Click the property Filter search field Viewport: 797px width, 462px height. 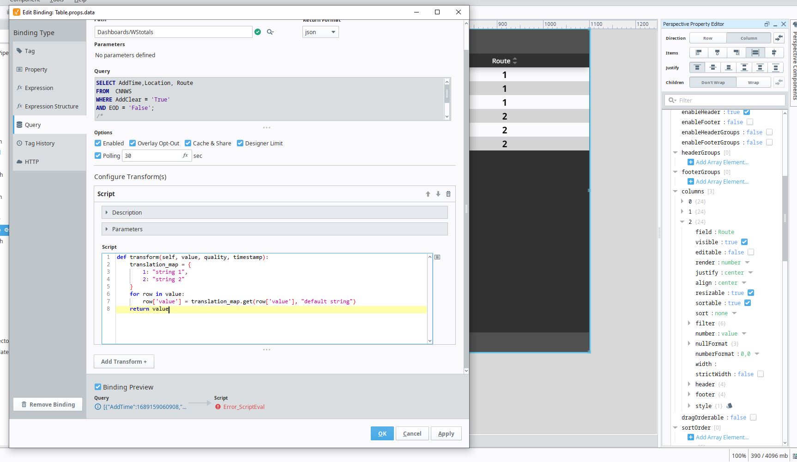coord(725,100)
